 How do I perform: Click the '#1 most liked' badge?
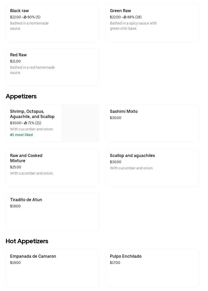click(21, 135)
